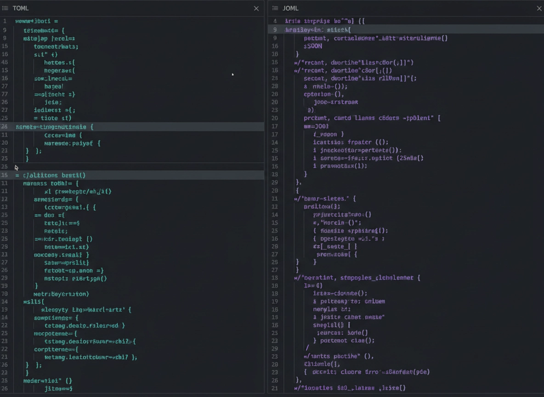Close the TOML editor pane
The image size is (544, 397).
pos(256,8)
